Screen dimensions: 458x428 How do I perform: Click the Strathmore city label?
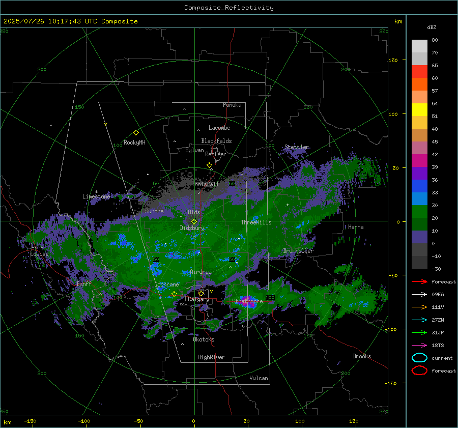coord(247,301)
